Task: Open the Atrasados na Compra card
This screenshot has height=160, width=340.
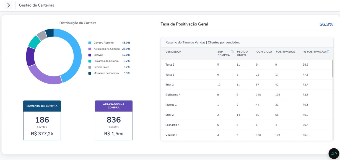Action: [113, 120]
